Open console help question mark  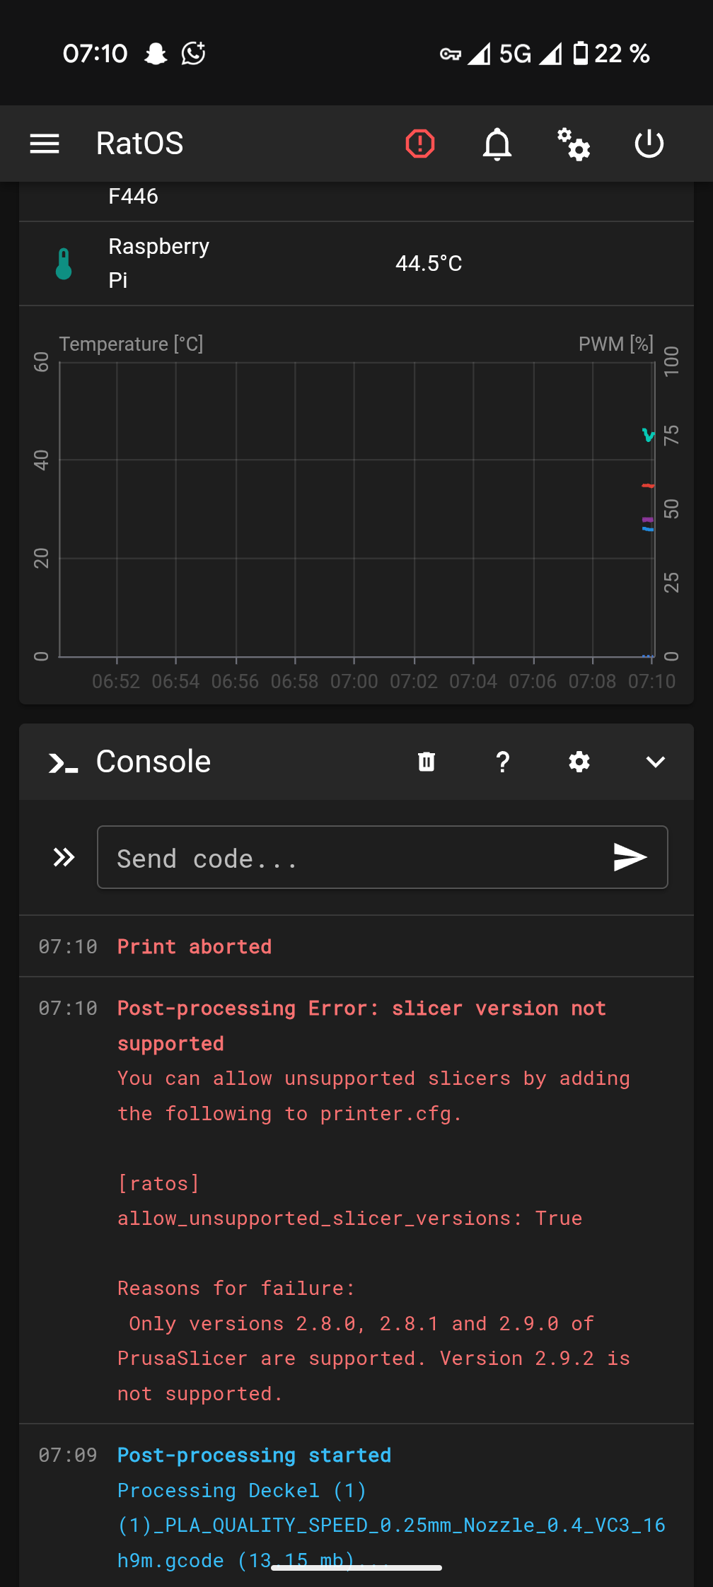pyautogui.click(x=503, y=762)
